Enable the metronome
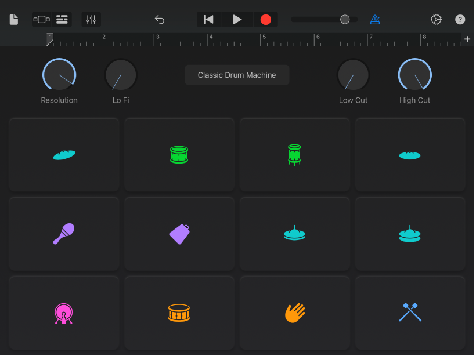The width and height of the screenshot is (476, 356). coord(375,19)
